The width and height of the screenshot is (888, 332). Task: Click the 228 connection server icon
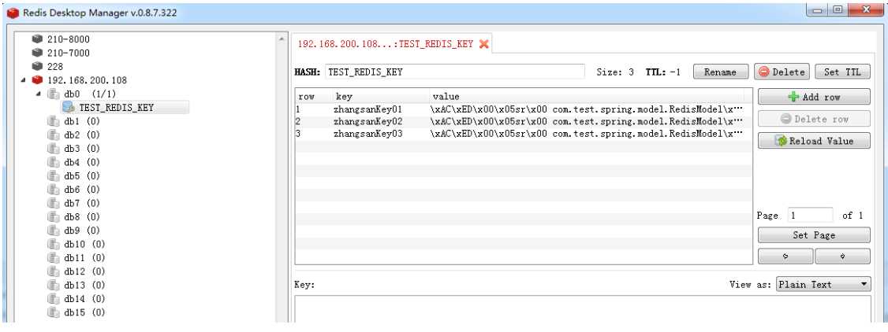pos(37,67)
